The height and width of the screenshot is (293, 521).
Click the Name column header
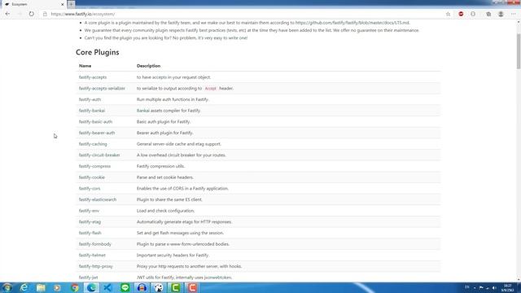point(85,66)
